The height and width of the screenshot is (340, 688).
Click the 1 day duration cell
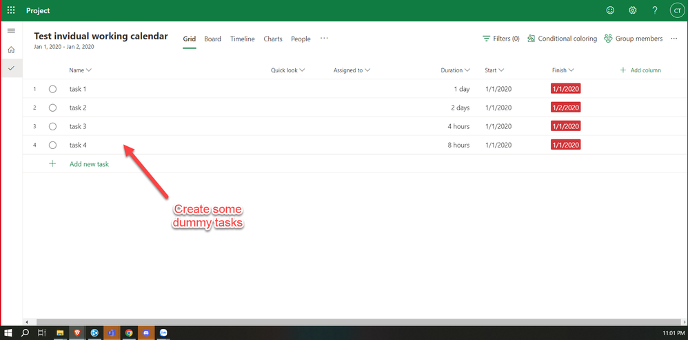tap(462, 89)
